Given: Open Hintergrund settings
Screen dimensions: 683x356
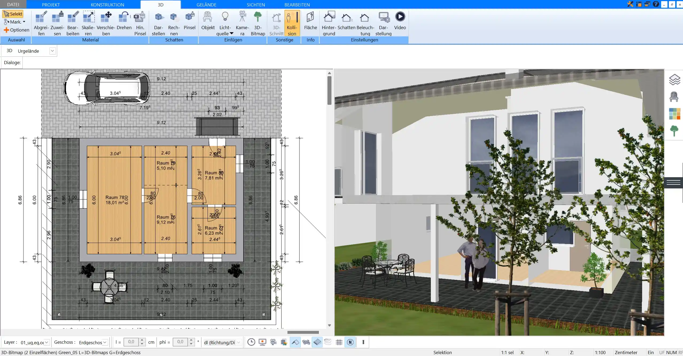Looking at the screenshot, I should point(329,23).
